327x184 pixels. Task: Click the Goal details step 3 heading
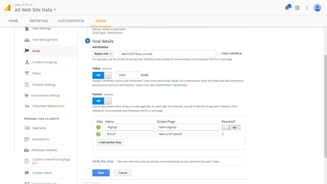click(103, 41)
